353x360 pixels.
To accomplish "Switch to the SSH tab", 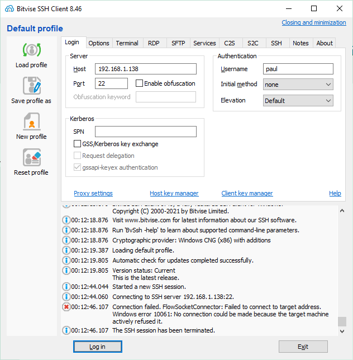I will [276, 43].
